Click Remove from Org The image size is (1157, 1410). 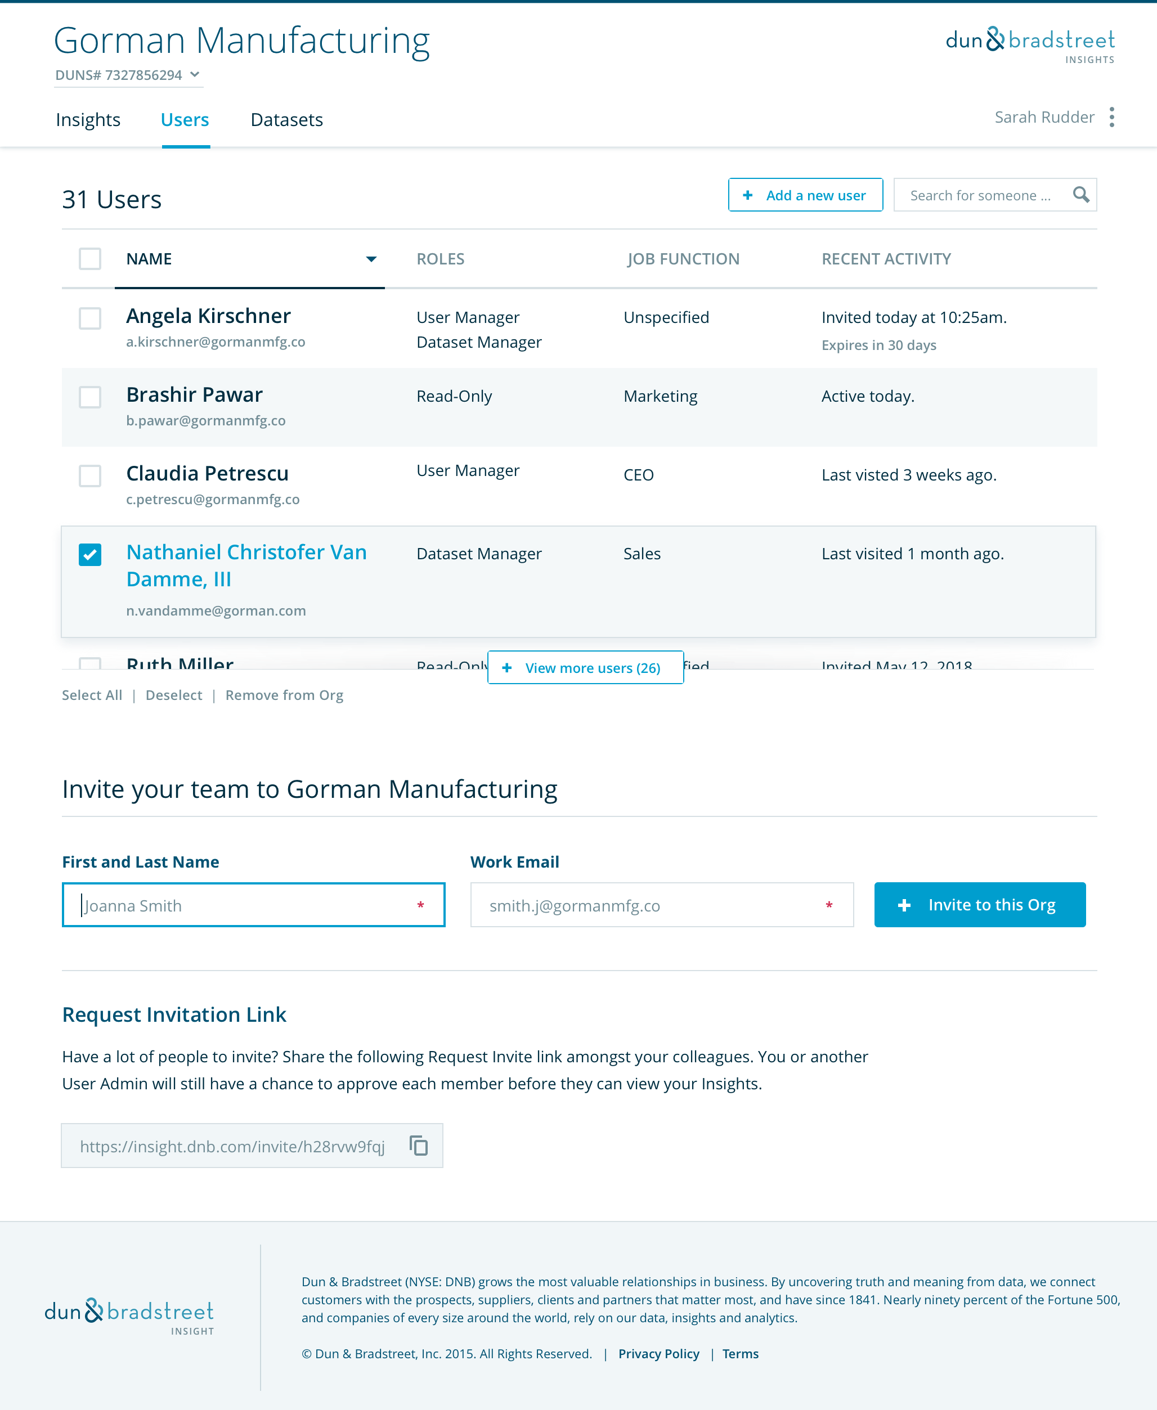pos(285,695)
